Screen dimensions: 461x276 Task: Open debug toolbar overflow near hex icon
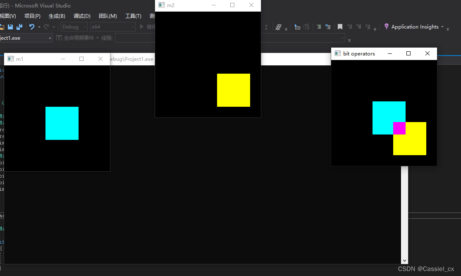click(286, 29)
